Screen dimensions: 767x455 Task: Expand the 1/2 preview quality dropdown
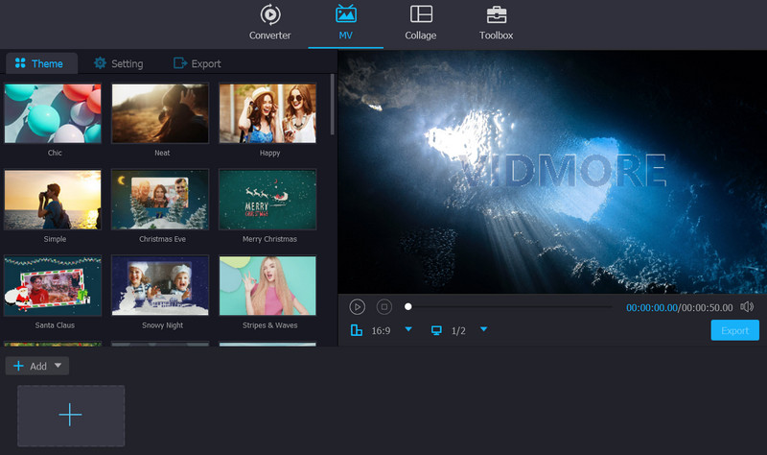click(483, 329)
